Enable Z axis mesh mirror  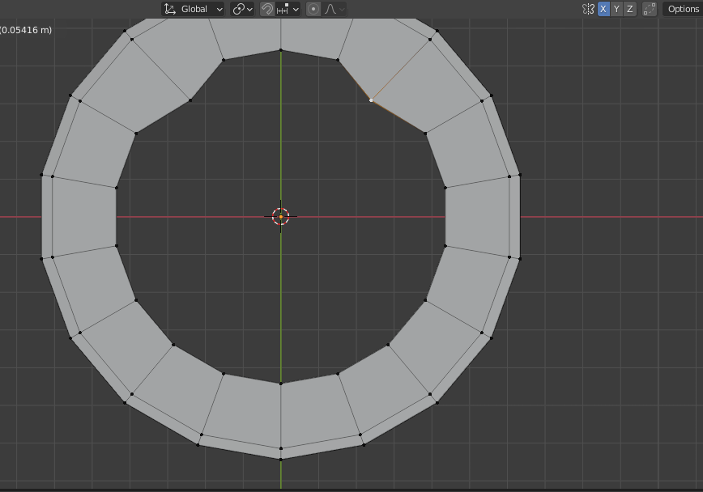pyautogui.click(x=629, y=9)
